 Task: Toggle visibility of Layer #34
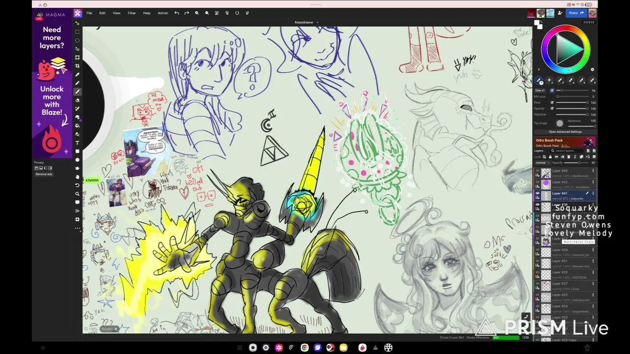click(537, 250)
